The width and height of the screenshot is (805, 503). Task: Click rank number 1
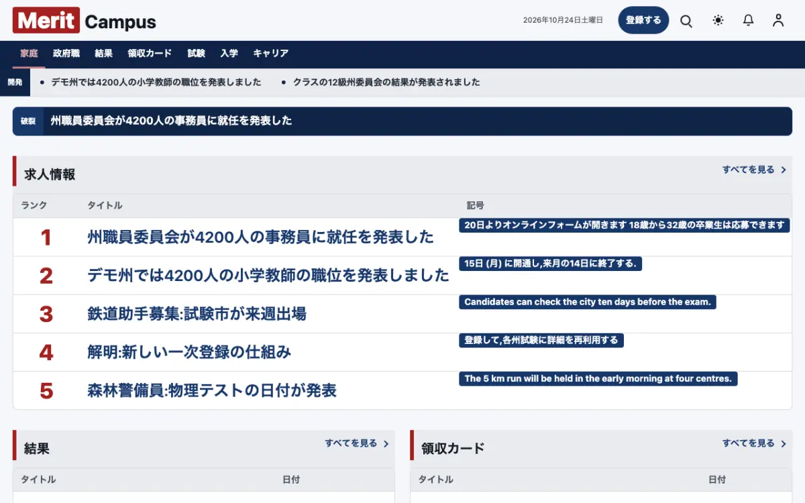point(46,237)
